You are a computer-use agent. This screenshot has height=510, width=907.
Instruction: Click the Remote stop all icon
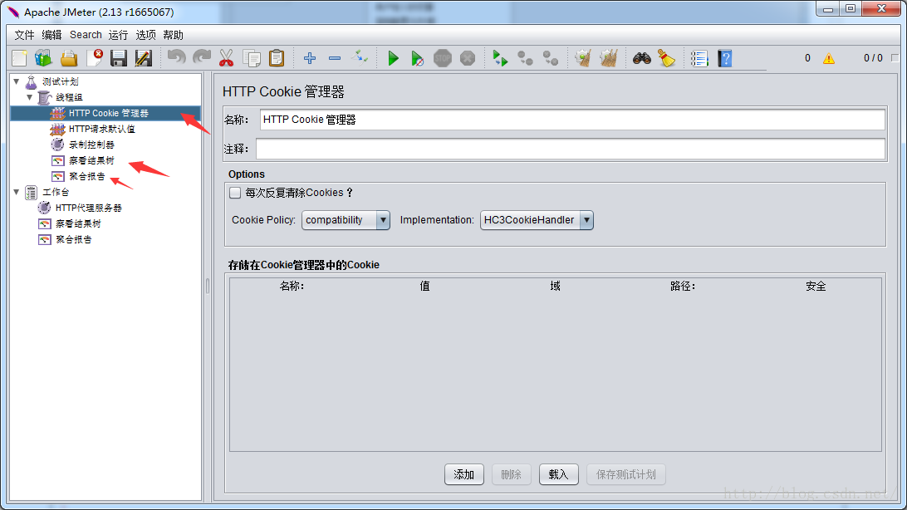point(525,58)
